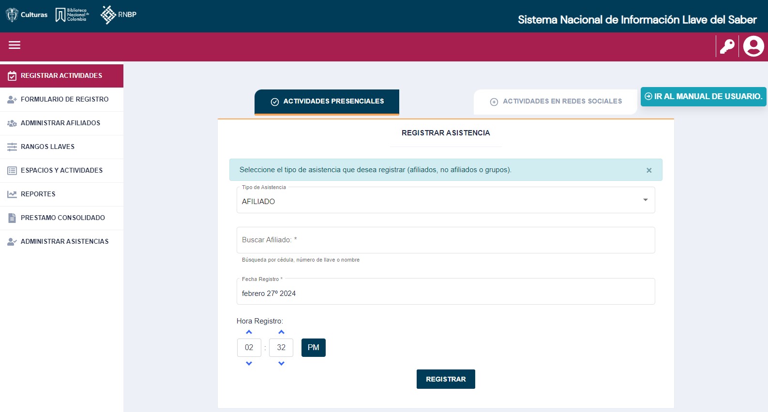Click the Culturas ministry logo
Image resolution: width=768 pixels, height=412 pixels.
pos(27,15)
